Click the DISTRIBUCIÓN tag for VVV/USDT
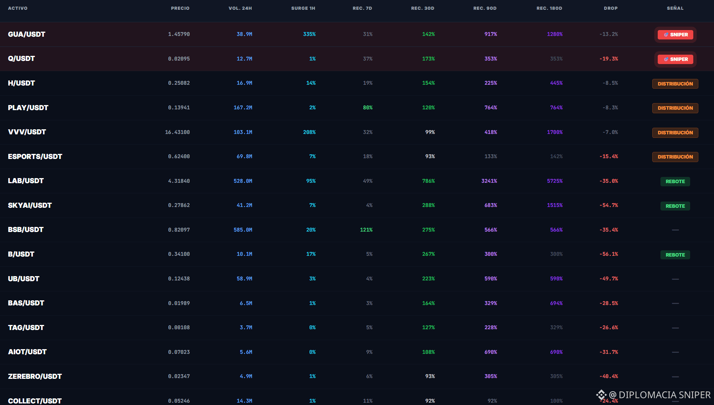This screenshot has width=714, height=405. coord(675,133)
